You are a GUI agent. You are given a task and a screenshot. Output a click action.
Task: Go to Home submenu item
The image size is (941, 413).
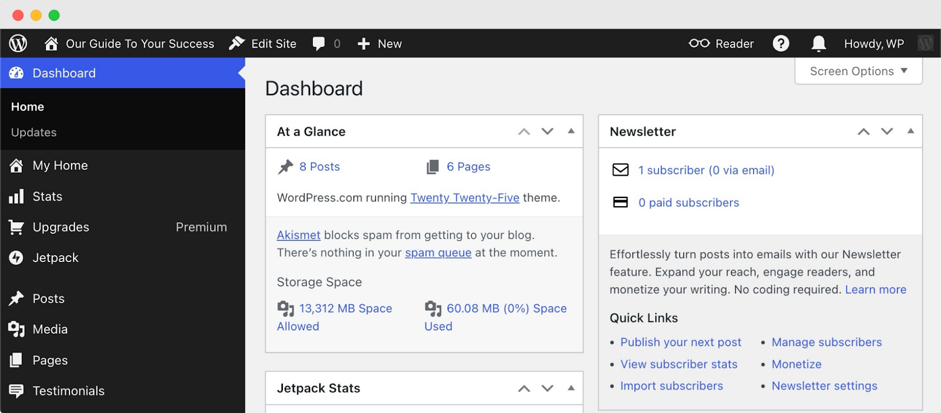pos(28,107)
